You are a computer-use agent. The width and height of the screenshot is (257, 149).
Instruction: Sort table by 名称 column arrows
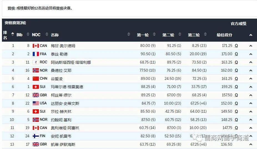tap(129, 34)
